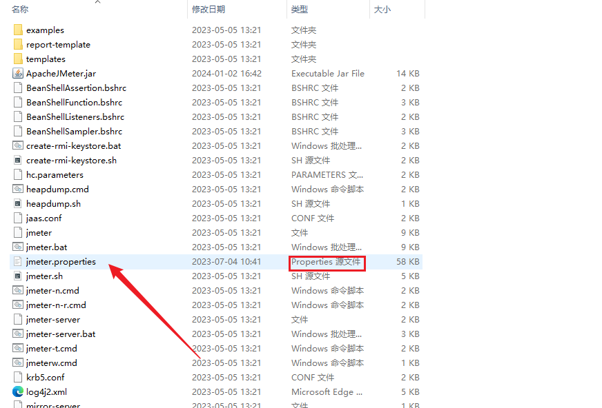The image size is (602, 408).
Task: Select the file named jaas.conf
Action: click(x=43, y=218)
